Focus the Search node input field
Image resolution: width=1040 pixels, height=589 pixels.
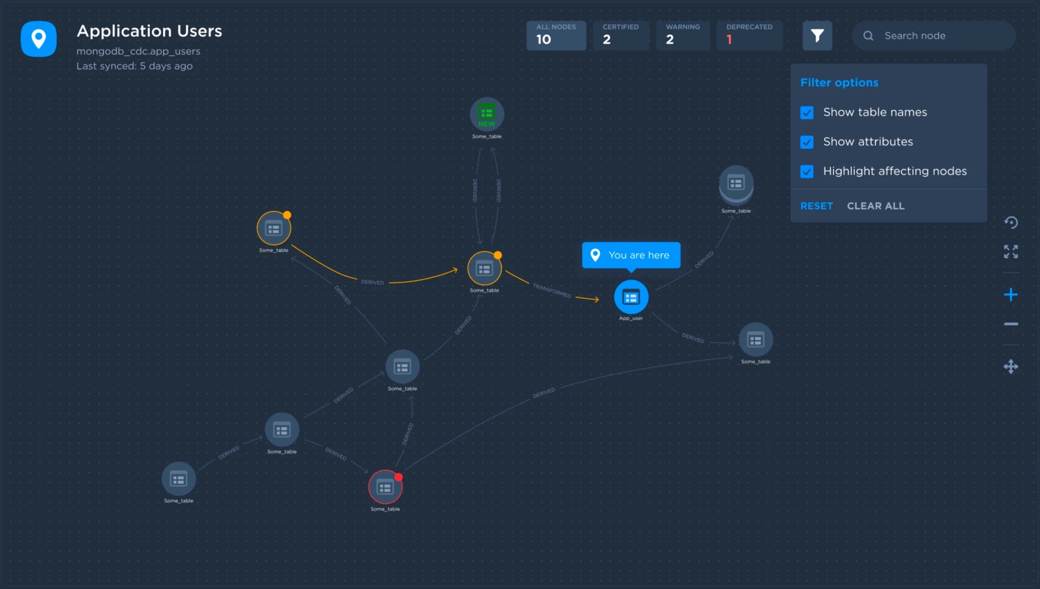(933, 36)
